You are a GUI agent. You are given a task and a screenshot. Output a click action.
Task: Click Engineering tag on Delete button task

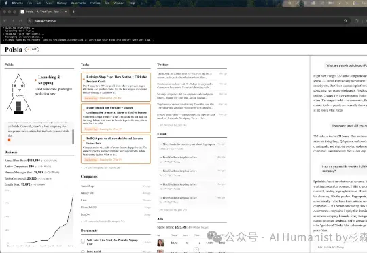pyautogui.click(x=90, y=129)
